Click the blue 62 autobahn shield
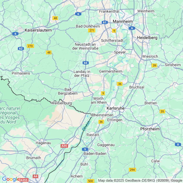Image resolution: width=183 pixels, height=183 pixels. click(21, 49)
